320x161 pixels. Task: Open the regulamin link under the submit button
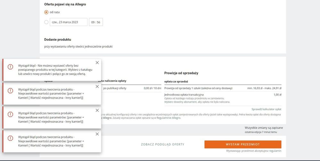[x=276, y=151]
